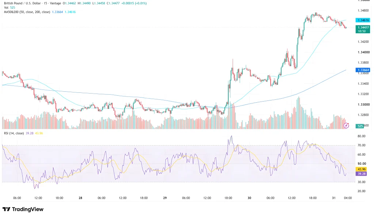This screenshot has width=374, height=217.
Task: Click the 1.33800 price axis label
Action: tap(363, 62)
